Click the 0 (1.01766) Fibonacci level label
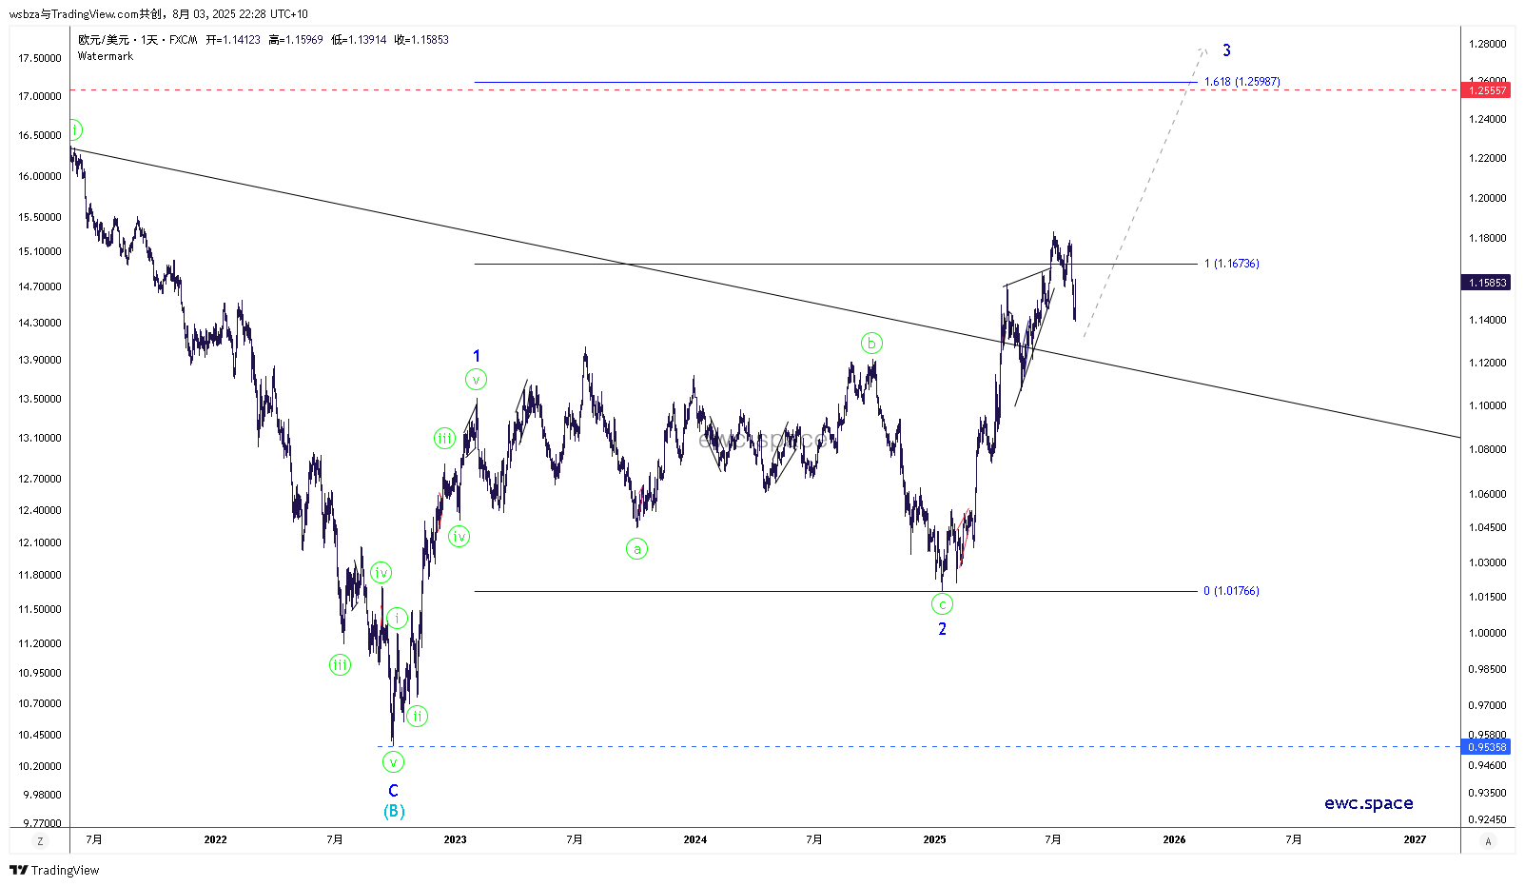This screenshot has width=1525, height=887. click(1231, 591)
